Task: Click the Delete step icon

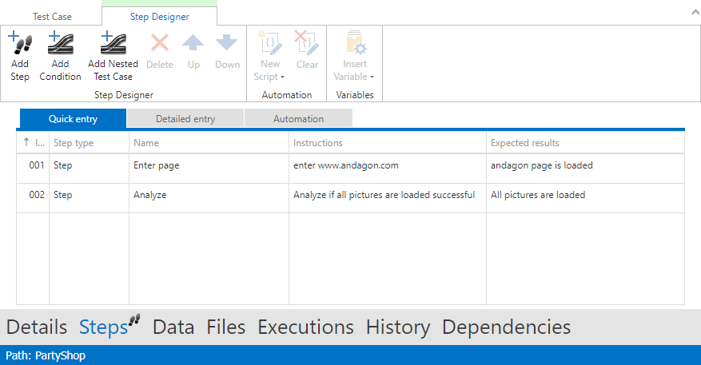Action: pos(160,44)
